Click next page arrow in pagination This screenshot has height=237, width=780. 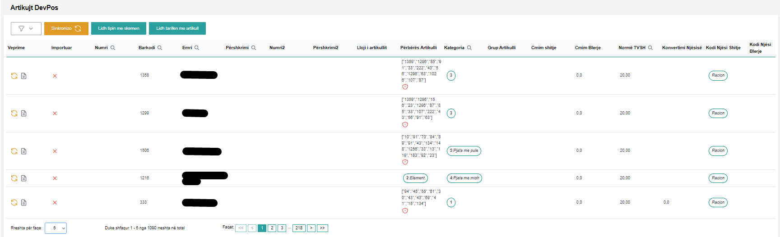click(311, 228)
